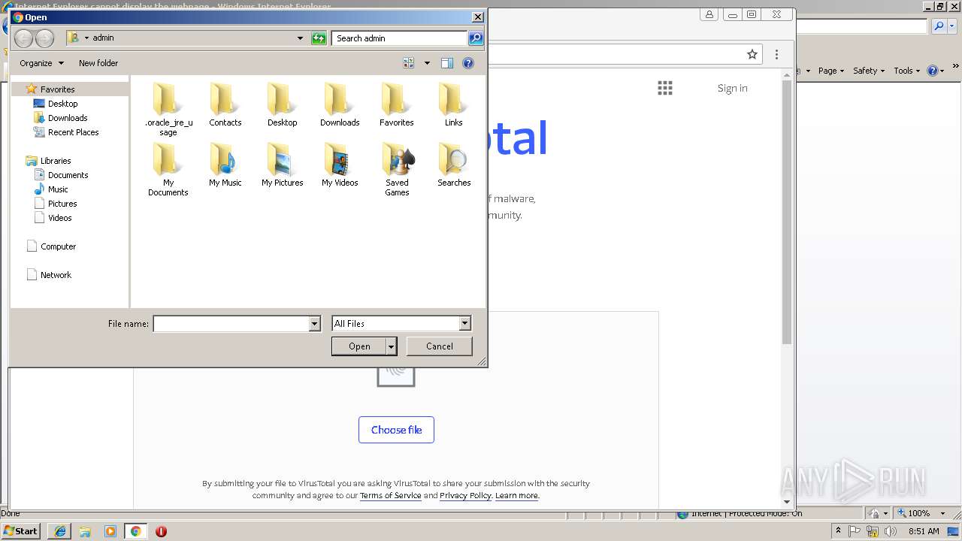Screen dimensions: 962x541
Task: Open the All Files type dropdown
Action: [x=464, y=324]
